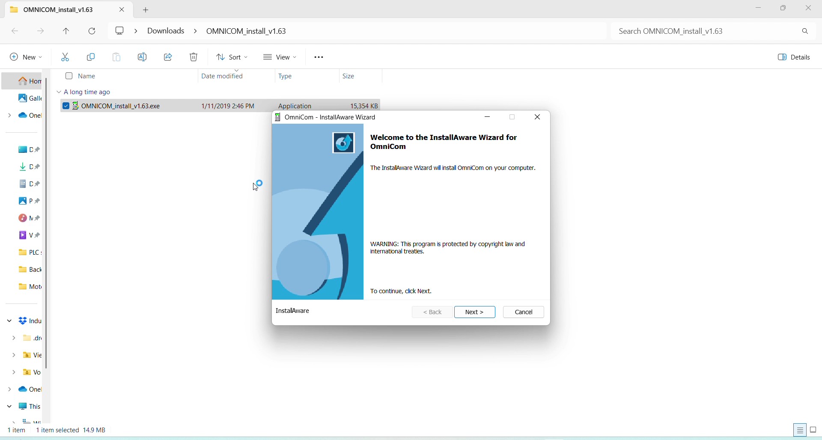
Task: Open the Back folder in sidebar
Action: (x=29, y=270)
